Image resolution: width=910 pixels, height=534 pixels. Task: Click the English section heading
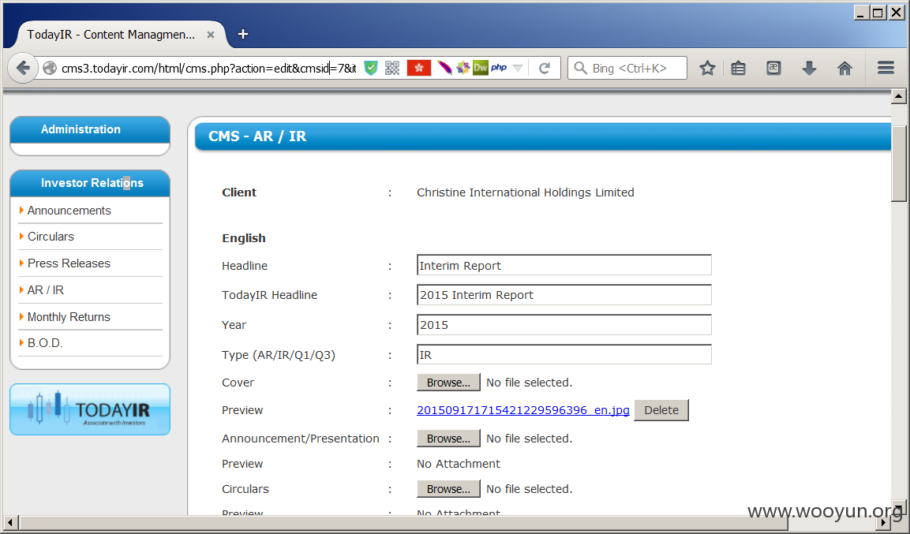[244, 238]
